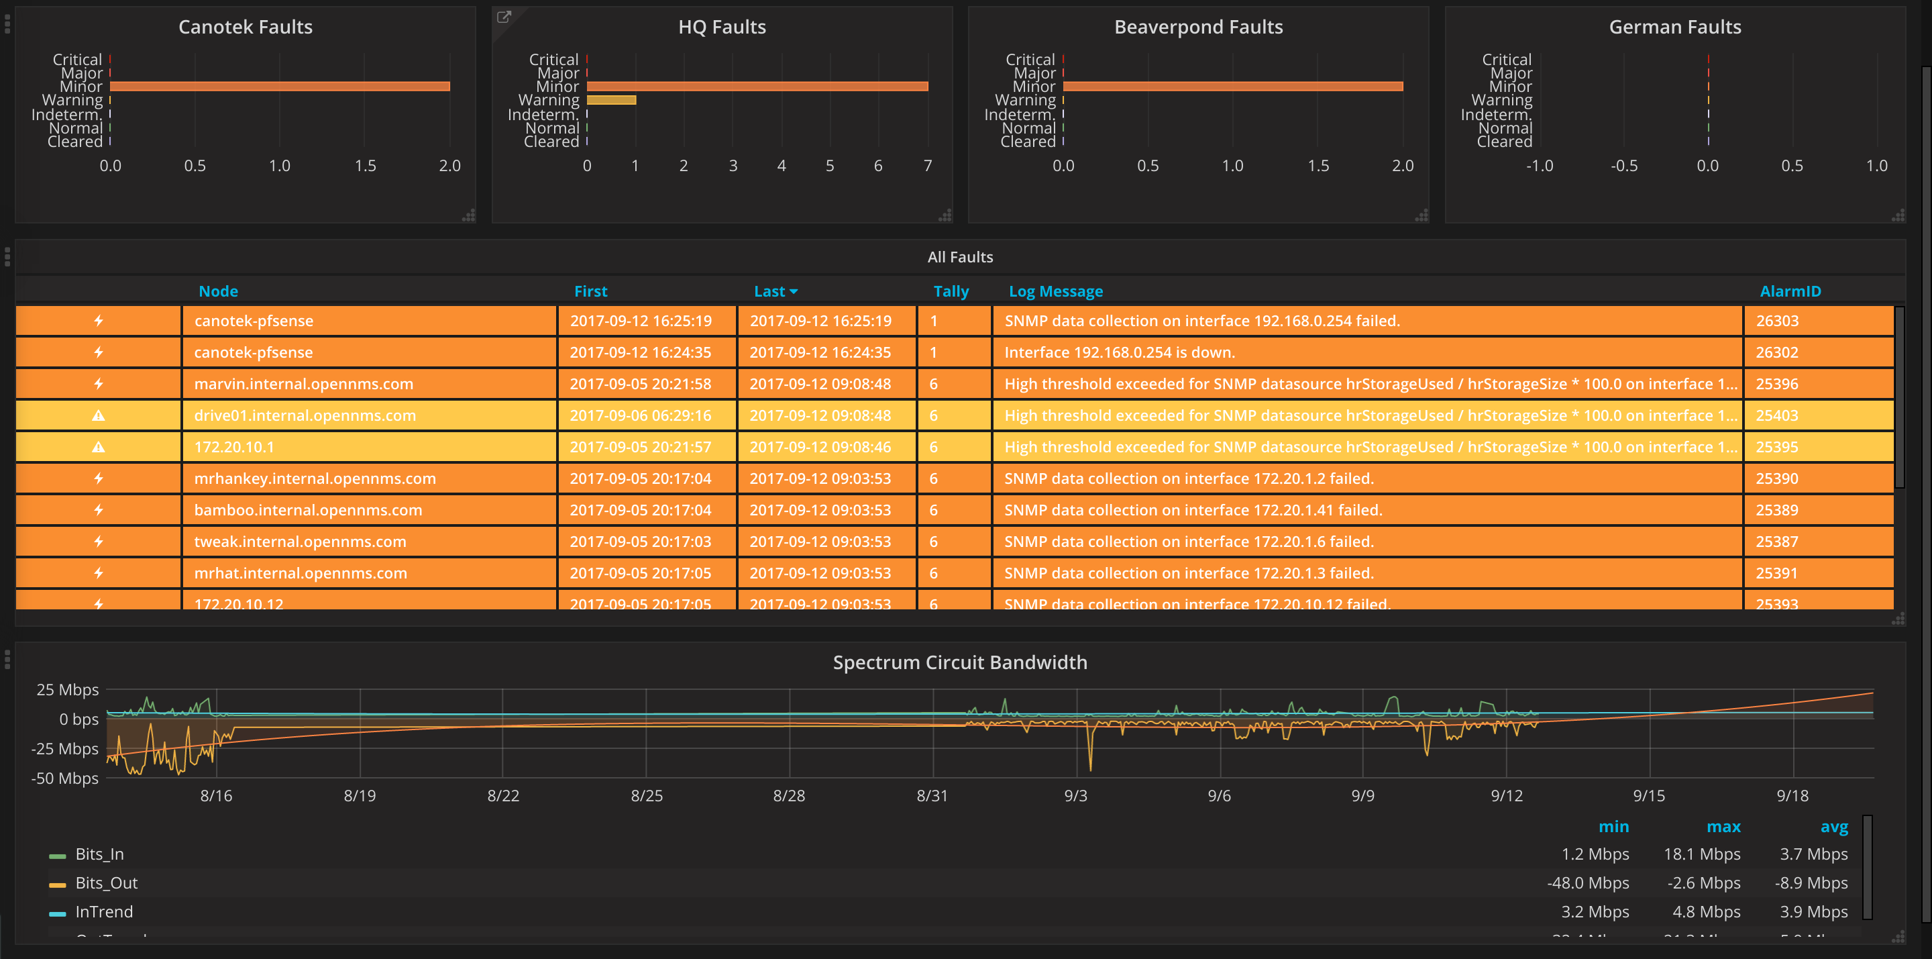Image resolution: width=1932 pixels, height=959 pixels.
Task: Click the warning triangle icon for drive01.internal.opennms.com
Action: point(98,415)
